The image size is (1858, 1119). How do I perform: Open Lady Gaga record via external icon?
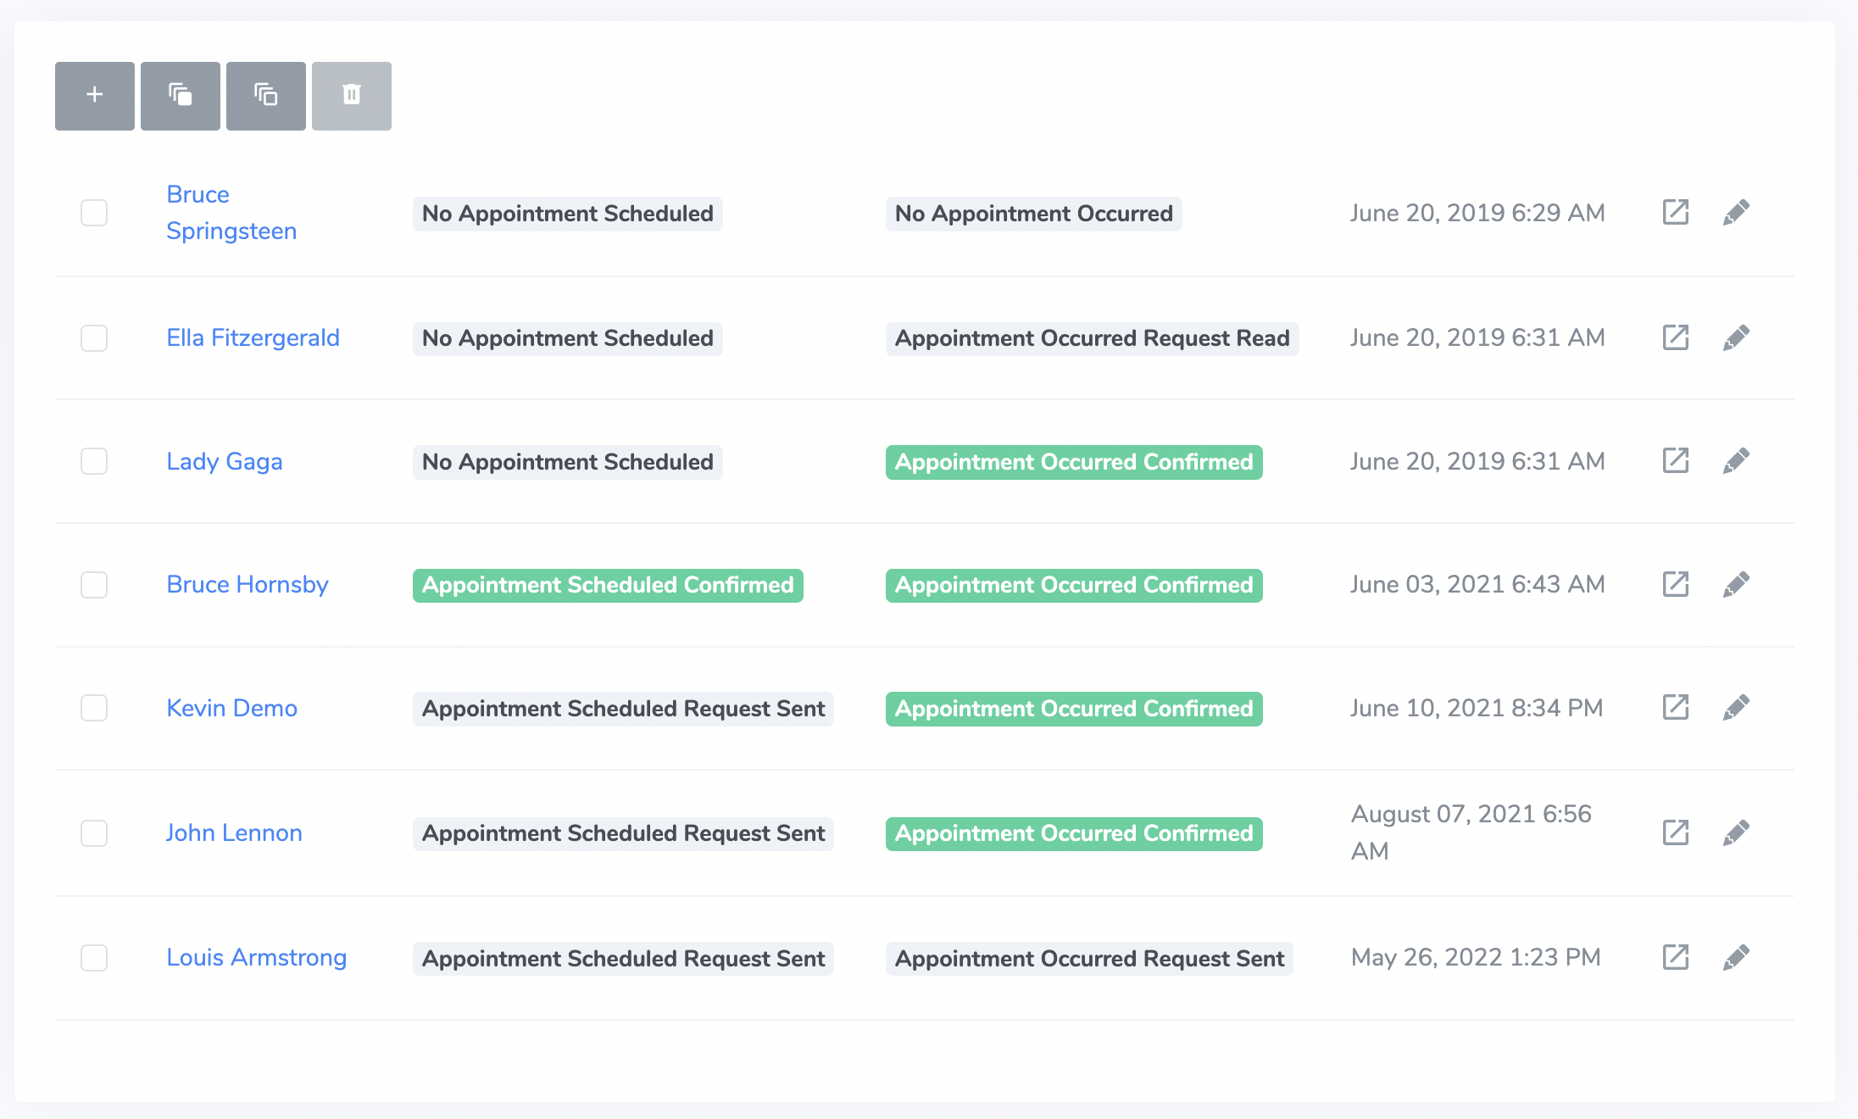[1675, 460]
